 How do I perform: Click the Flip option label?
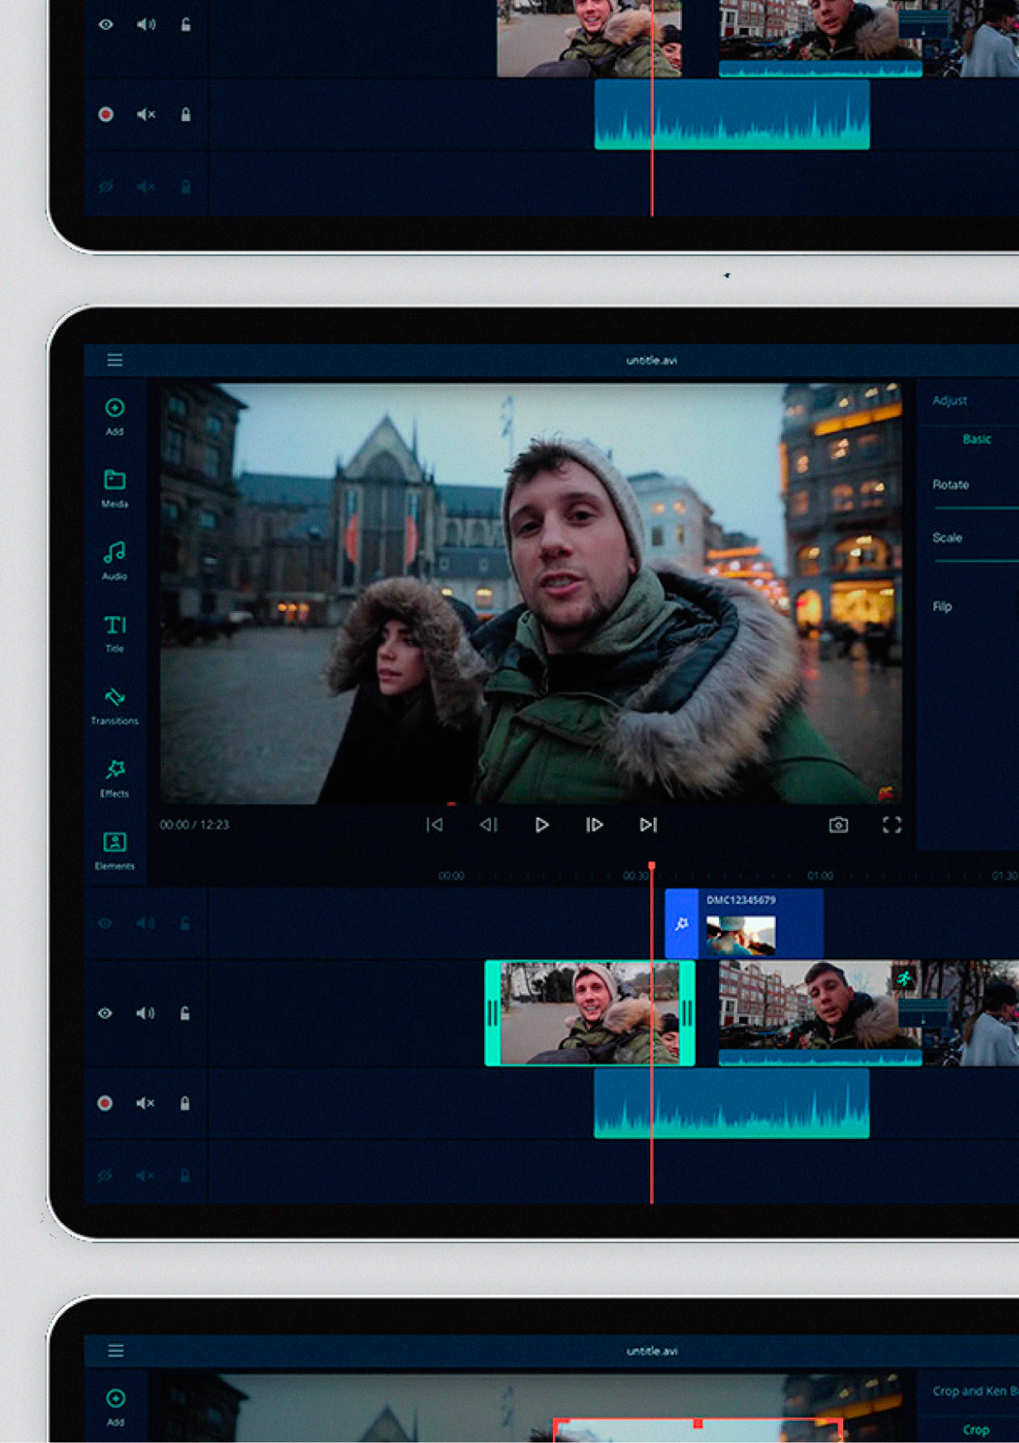[x=942, y=606]
